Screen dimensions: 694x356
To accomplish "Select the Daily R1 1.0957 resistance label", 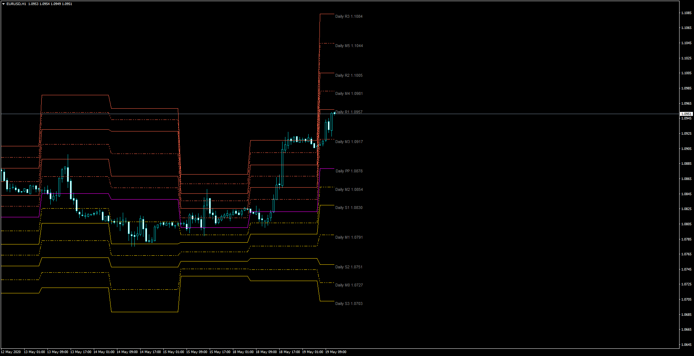I will coord(349,112).
